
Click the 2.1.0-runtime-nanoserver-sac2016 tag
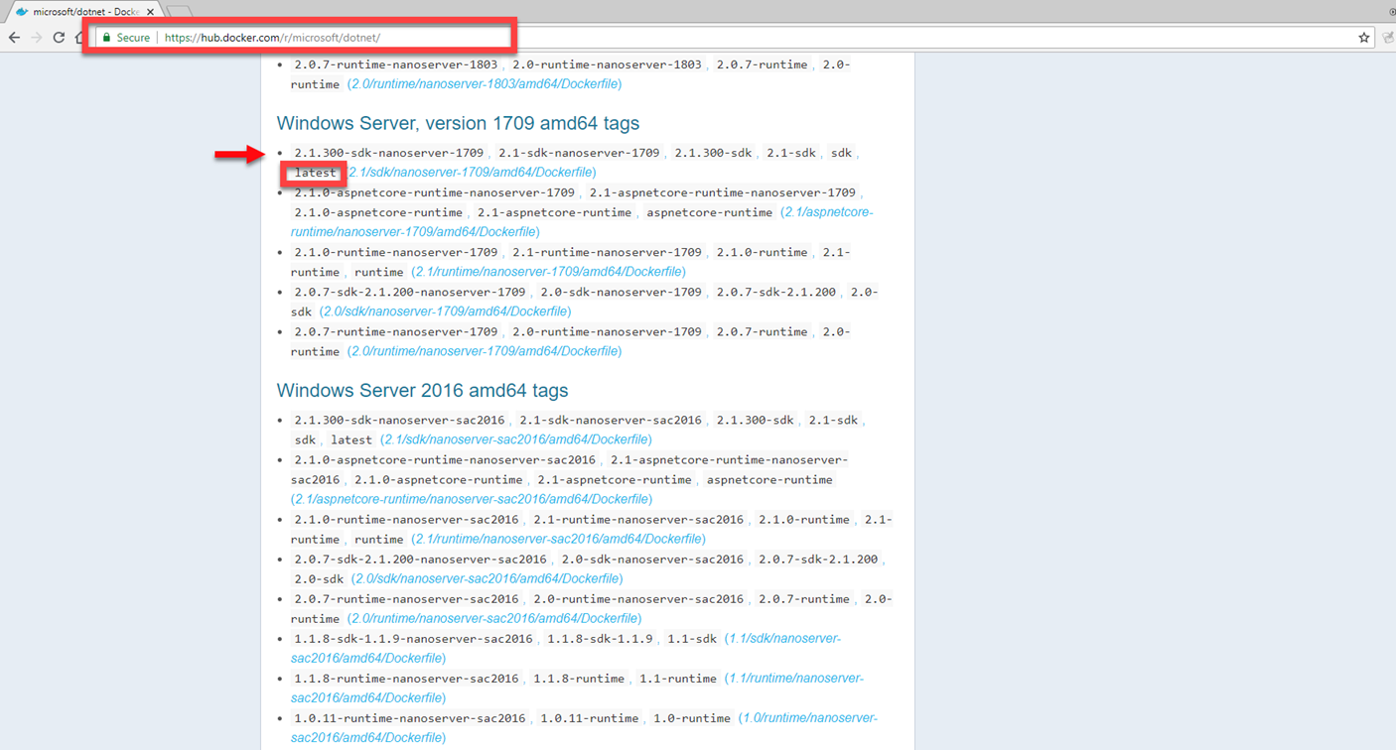coord(406,519)
